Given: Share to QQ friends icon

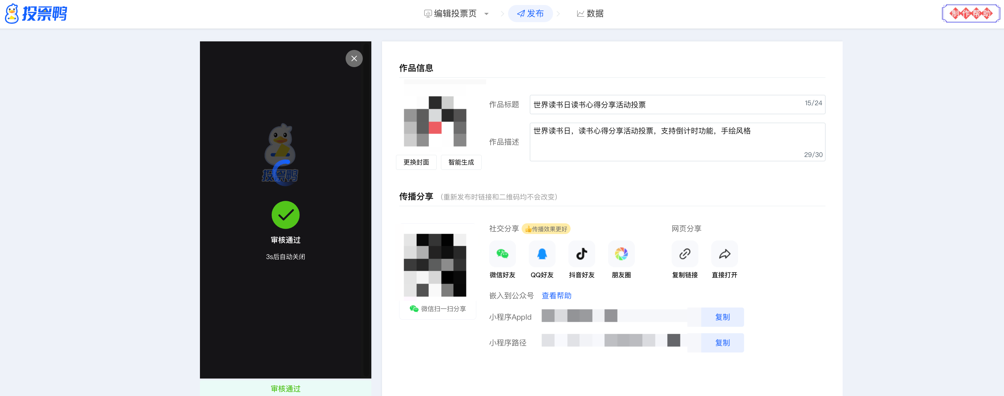Looking at the screenshot, I should [x=542, y=254].
